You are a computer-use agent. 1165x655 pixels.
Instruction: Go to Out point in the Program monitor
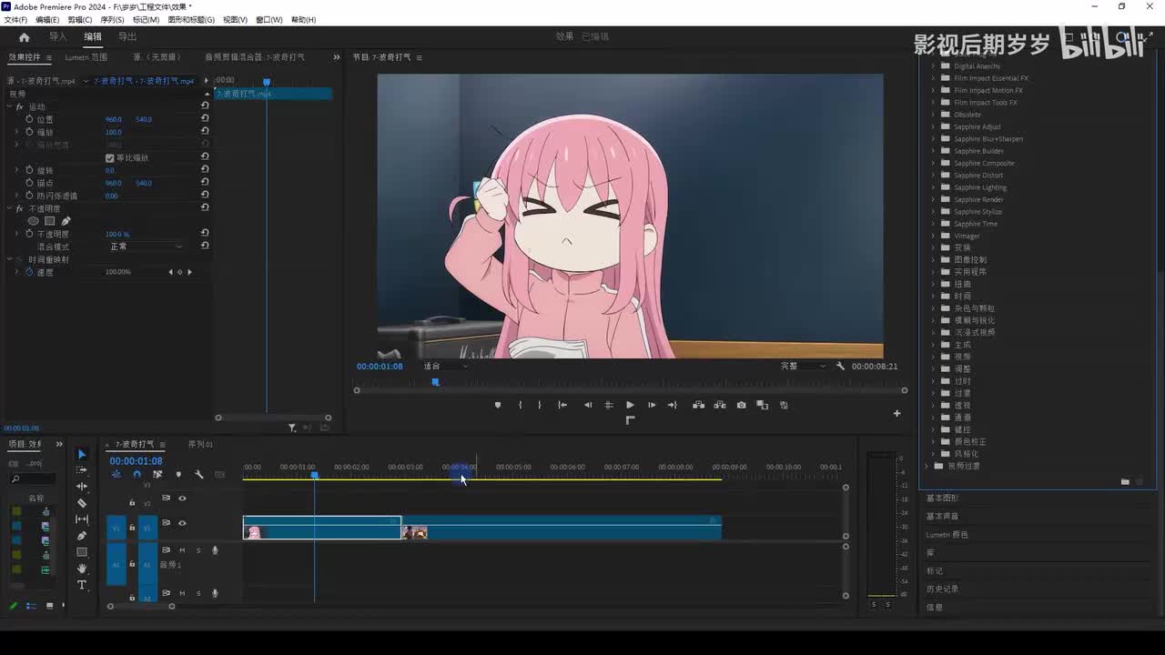coord(673,405)
